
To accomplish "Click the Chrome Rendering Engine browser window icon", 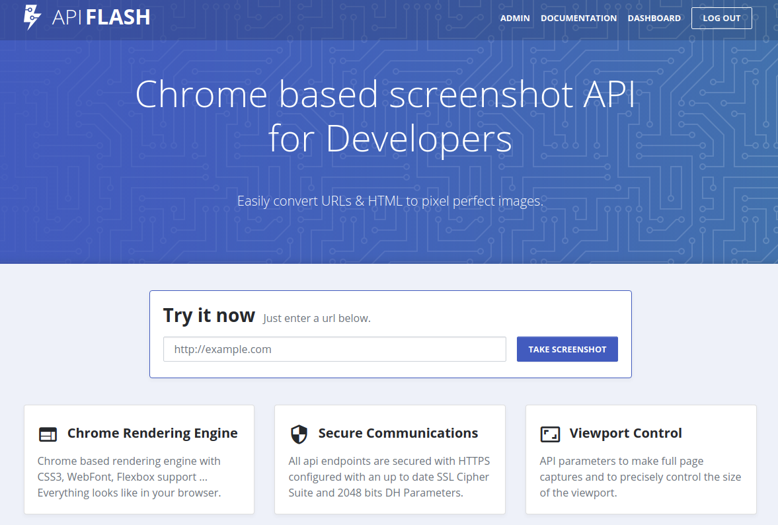I will coord(48,434).
